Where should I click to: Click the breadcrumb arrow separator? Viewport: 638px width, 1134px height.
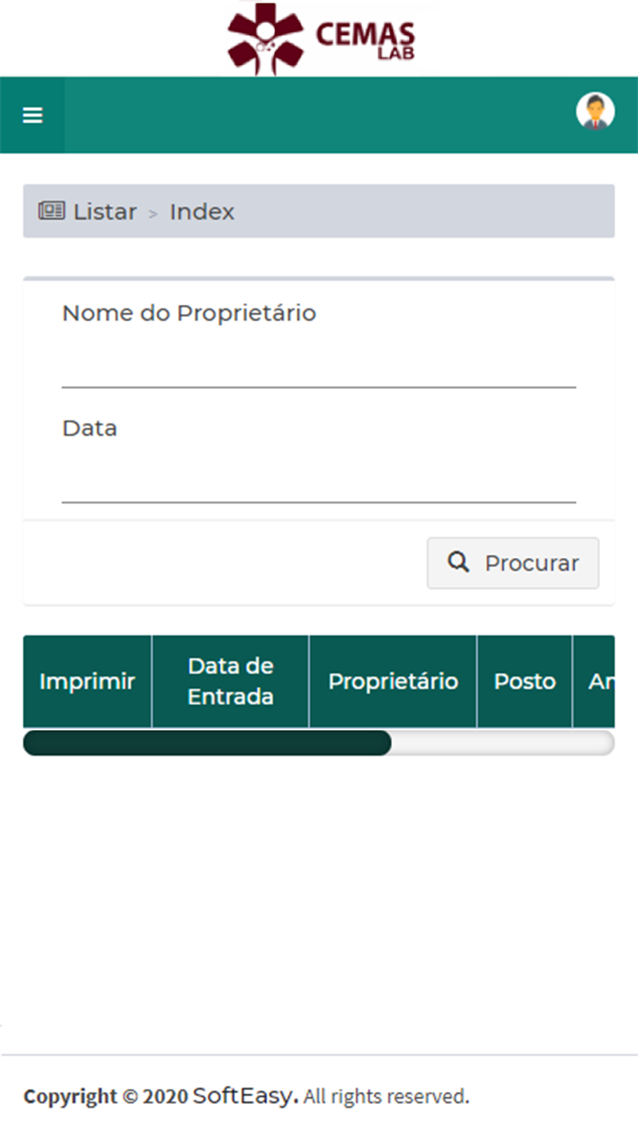[153, 214]
